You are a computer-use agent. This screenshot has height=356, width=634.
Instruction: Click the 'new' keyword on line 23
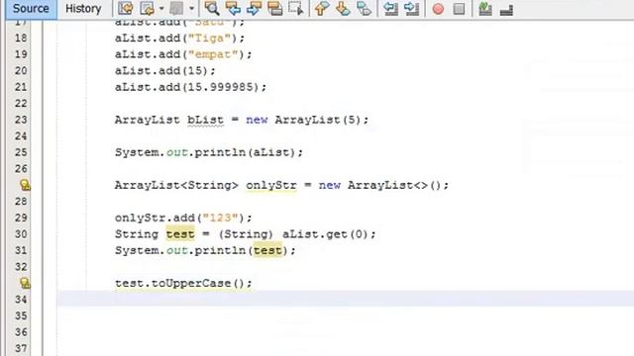257,120
